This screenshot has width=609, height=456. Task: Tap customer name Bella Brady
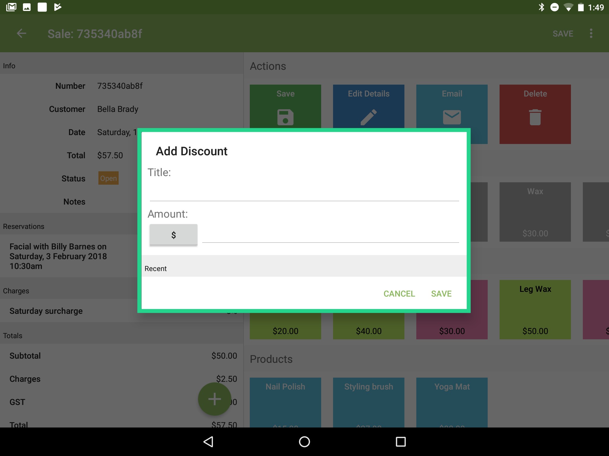tap(118, 109)
